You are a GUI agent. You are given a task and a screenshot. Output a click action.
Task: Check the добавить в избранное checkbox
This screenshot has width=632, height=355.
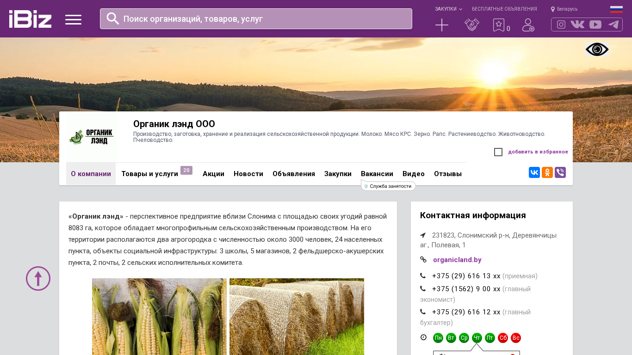click(x=498, y=152)
